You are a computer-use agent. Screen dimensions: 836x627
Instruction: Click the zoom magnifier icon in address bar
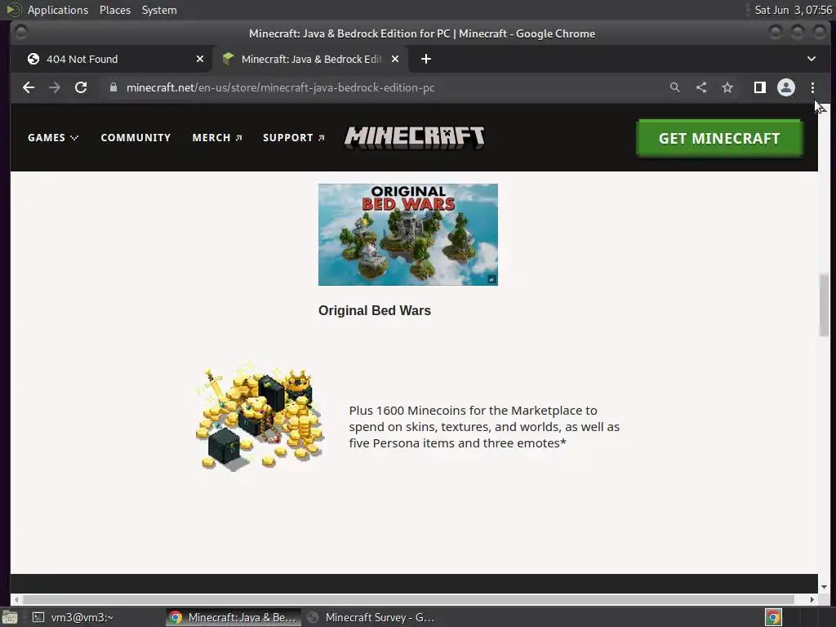pos(675,87)
